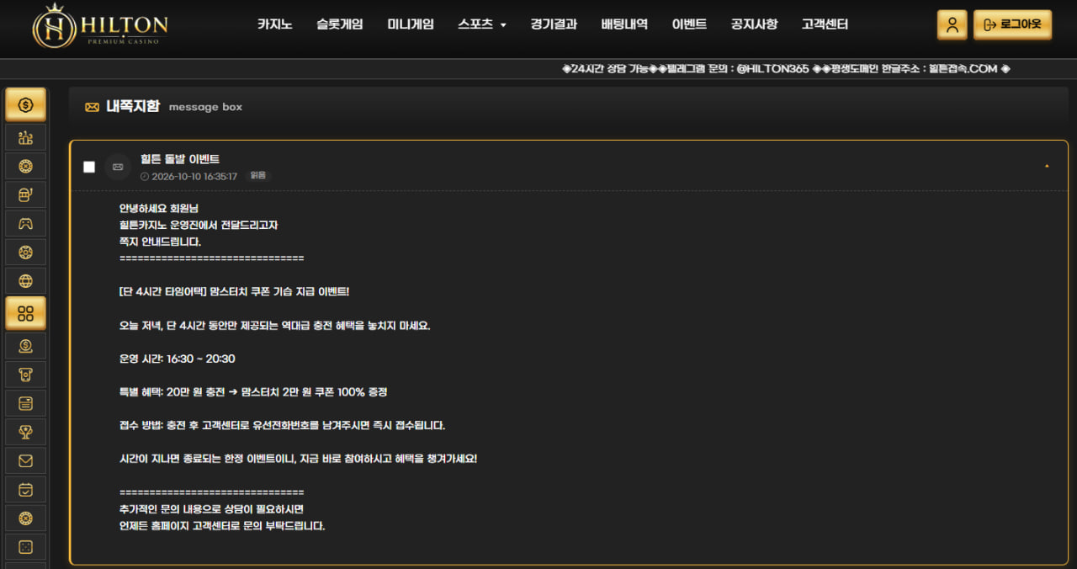Click the 2026-10-10 16:35:17 timestamp
This screenshot has width=1077, height=569.
coord(194,177)
